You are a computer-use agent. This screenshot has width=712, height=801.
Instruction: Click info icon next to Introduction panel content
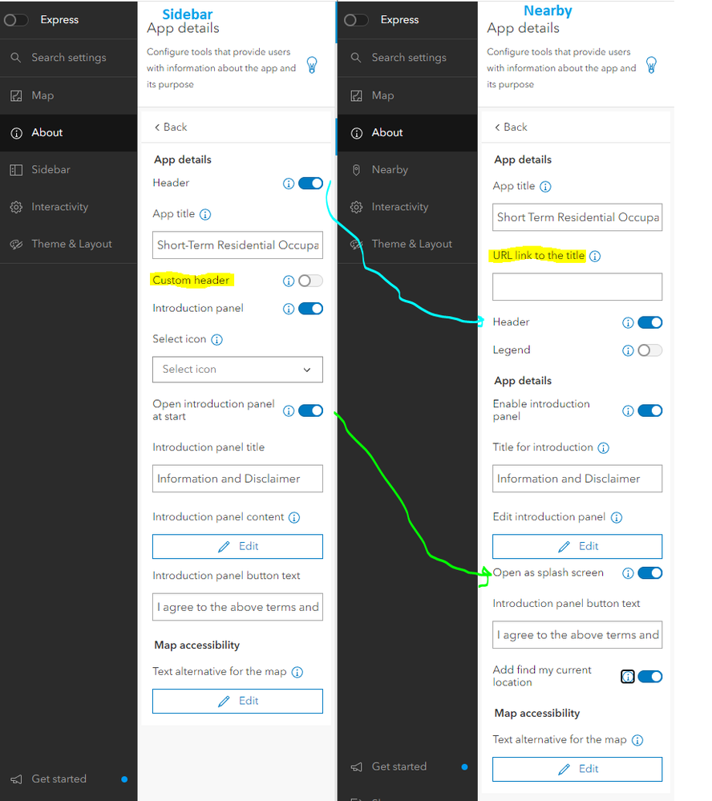pos(294,517)
